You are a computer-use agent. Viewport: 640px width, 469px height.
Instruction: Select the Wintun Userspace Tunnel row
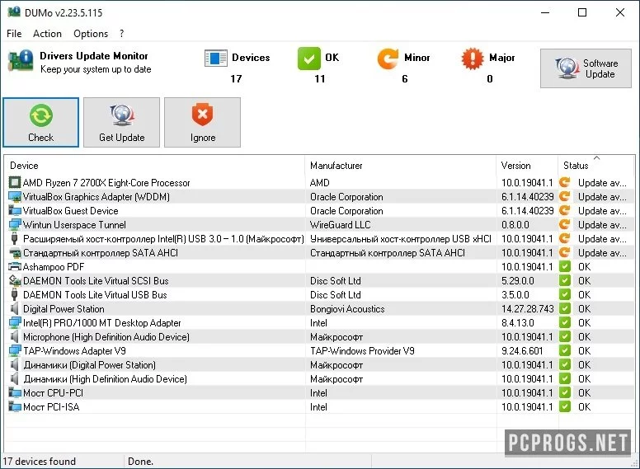click(x=320, y=225)
